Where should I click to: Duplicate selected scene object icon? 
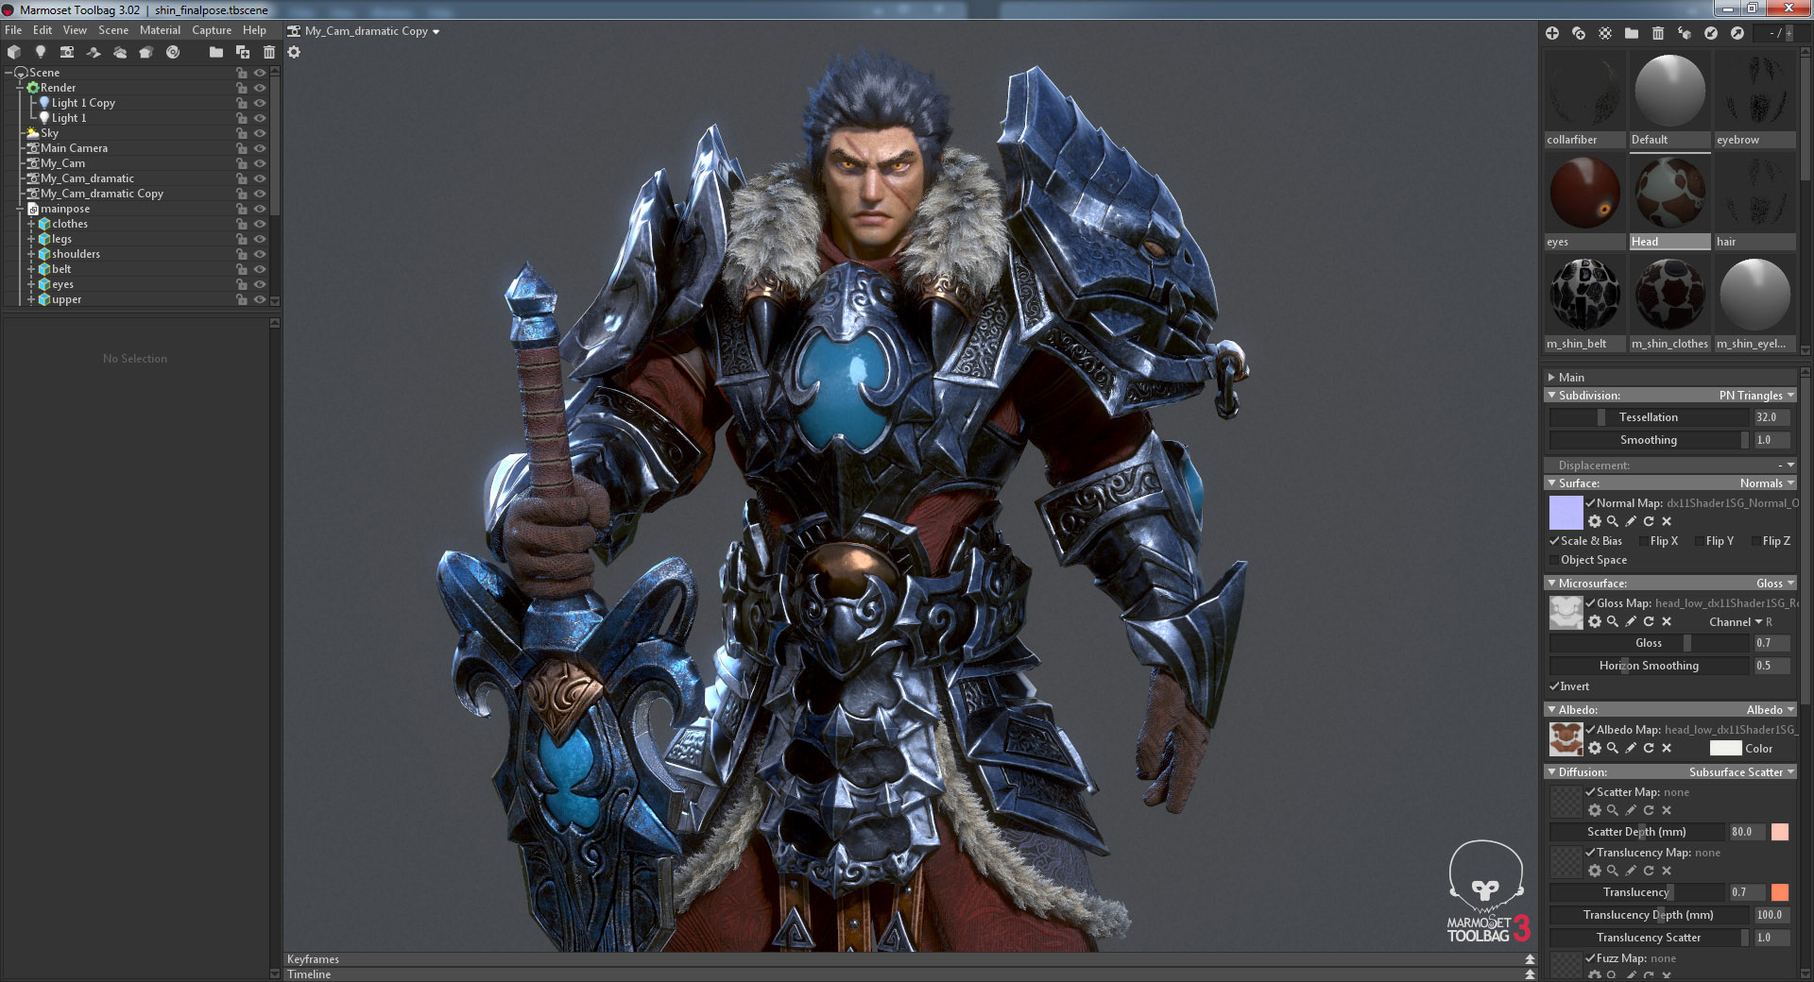tap(243, 52)
